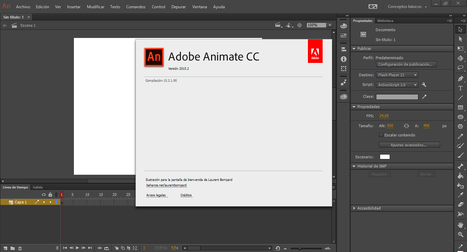
Task: Click Ajustes avanzados button
Action: pos(409,145)
